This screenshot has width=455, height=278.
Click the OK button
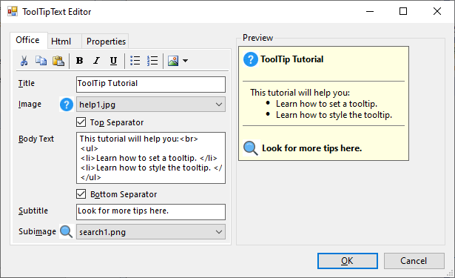click(x=347, y=261)
